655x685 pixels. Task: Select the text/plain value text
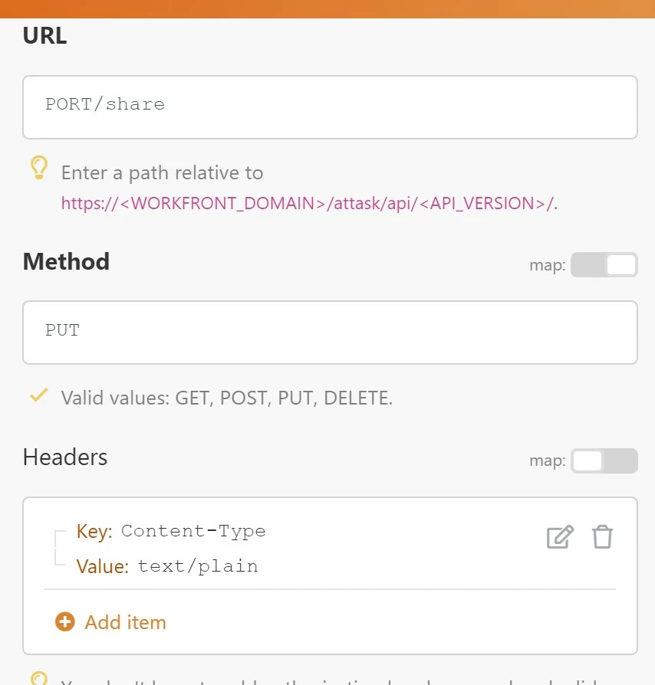[x=198, y=566]
